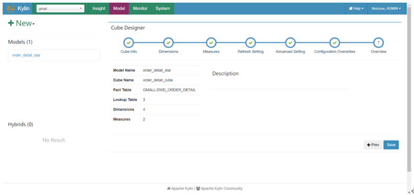
Task: Open the gmall project dropdown
Action: [x=60, y=8]
